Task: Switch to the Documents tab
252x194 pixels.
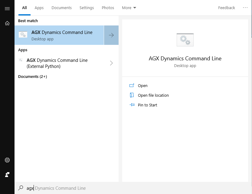Action: 61,8
